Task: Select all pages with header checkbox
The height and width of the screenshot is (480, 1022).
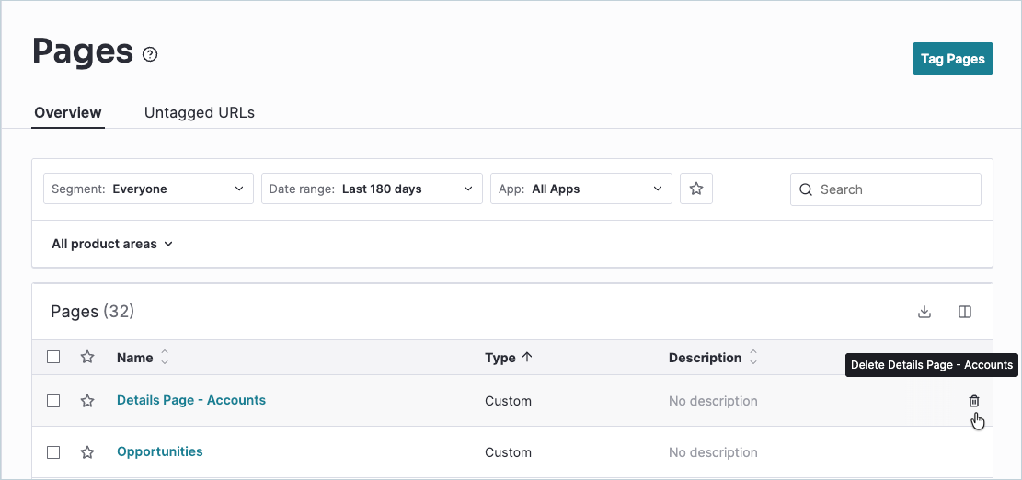Action: [x=53, y=357]
